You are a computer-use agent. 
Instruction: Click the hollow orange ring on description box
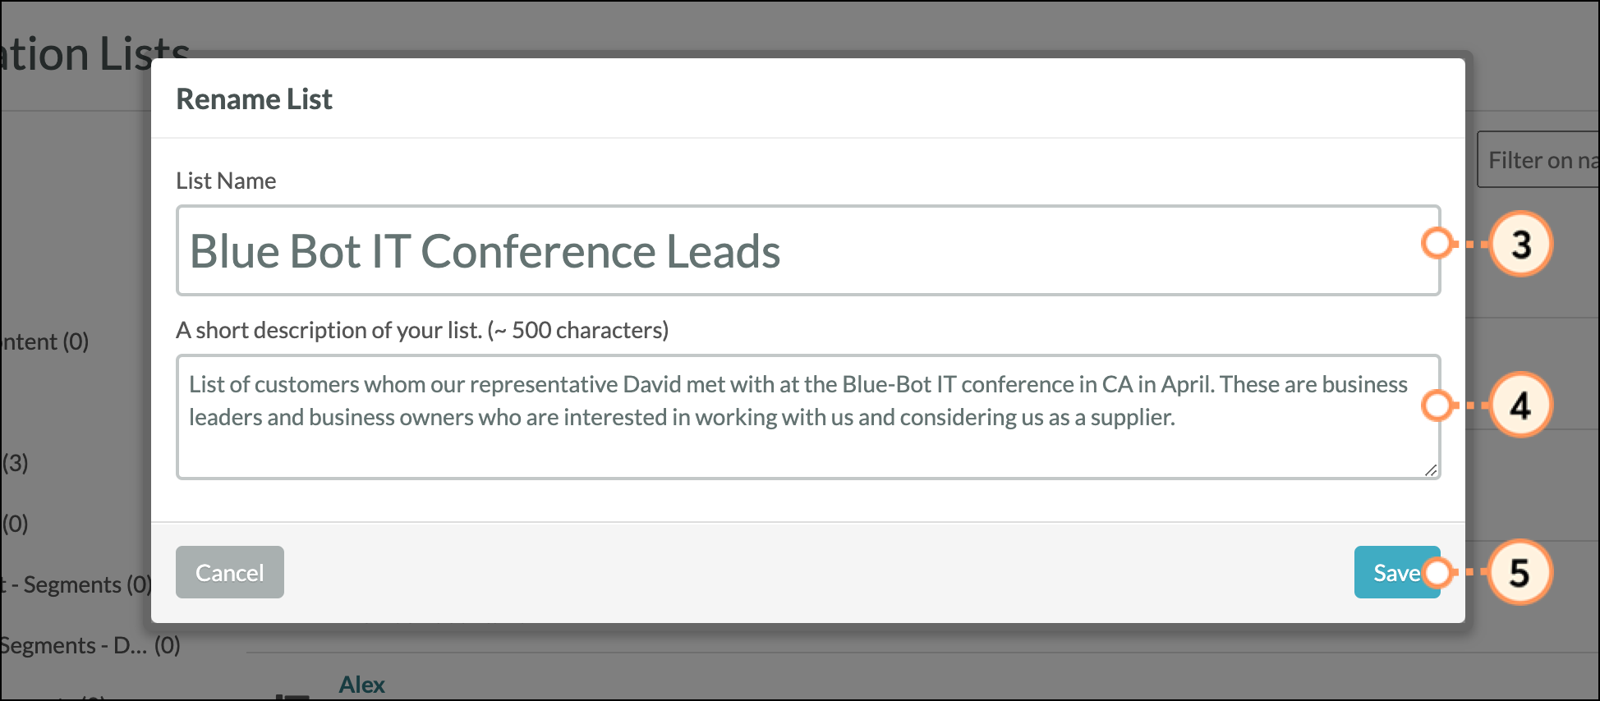(1437, 405)
